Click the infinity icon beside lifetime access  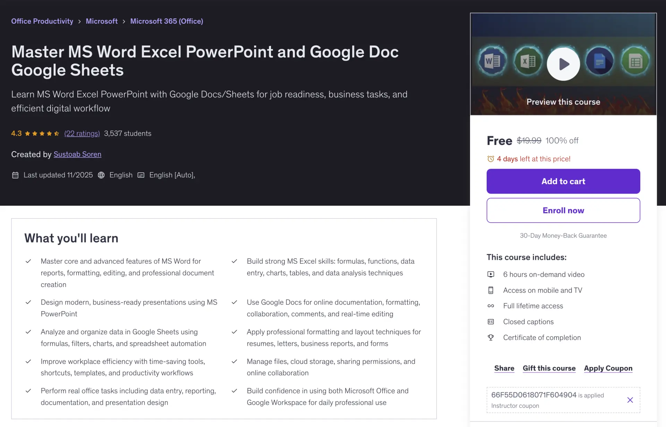pos(491,306)
